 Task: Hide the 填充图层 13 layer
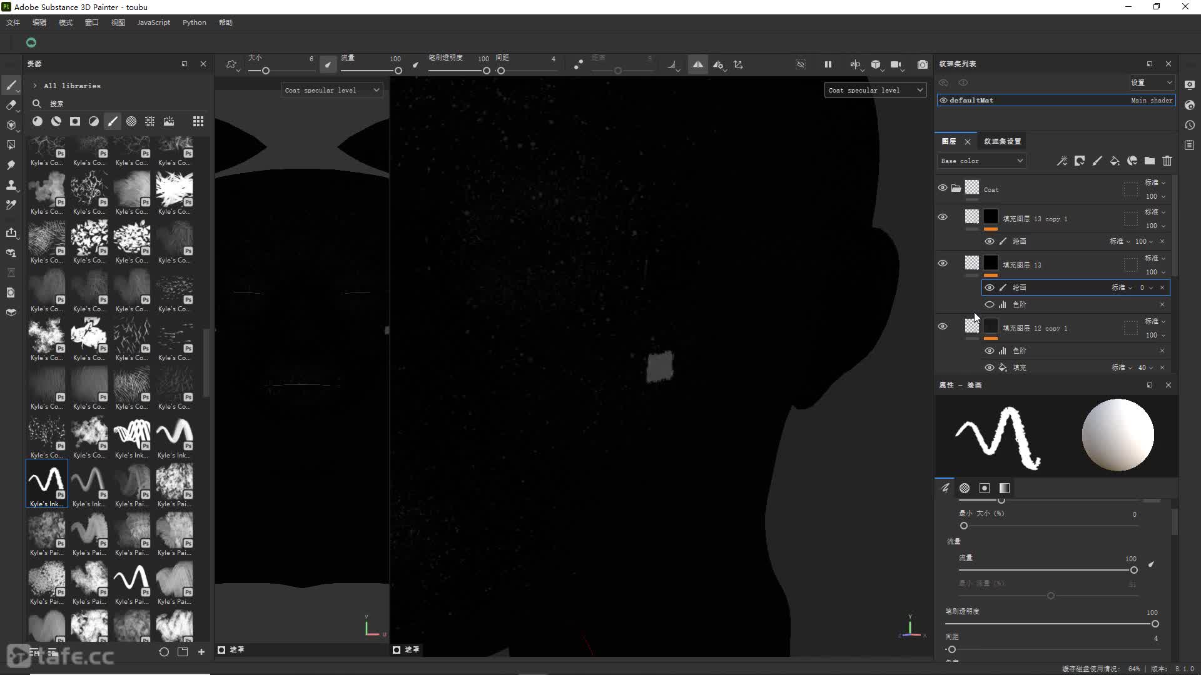943,264
